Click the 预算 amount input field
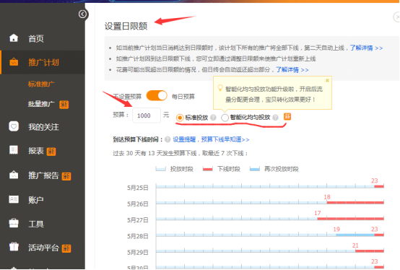 [147, 116]
